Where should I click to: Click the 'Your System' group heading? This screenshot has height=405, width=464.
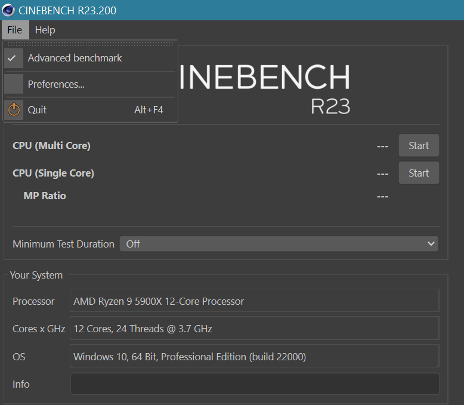coord(36,275)
